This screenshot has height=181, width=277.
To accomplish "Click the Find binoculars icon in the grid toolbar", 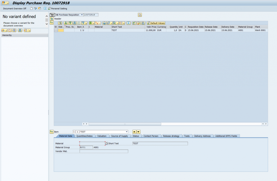I will (75, 23).
